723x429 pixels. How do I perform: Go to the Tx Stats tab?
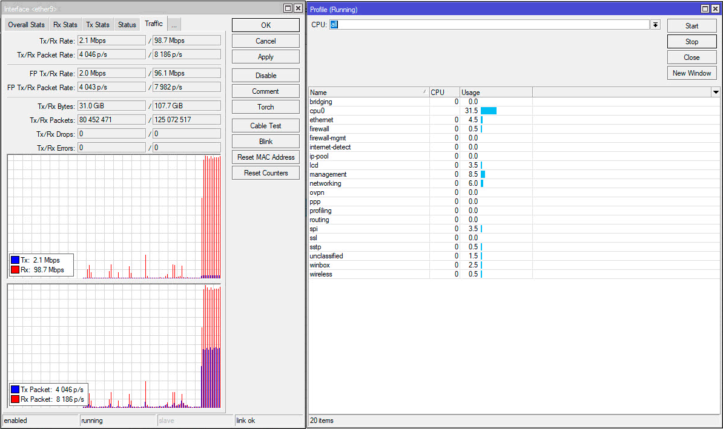click(97, 25)
